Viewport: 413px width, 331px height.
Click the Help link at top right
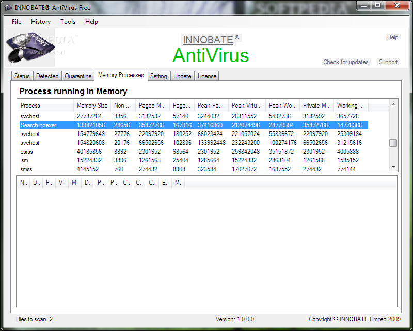392,37
